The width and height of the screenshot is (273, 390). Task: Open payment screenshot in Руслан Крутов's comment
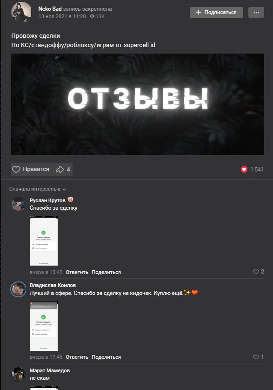44,240
